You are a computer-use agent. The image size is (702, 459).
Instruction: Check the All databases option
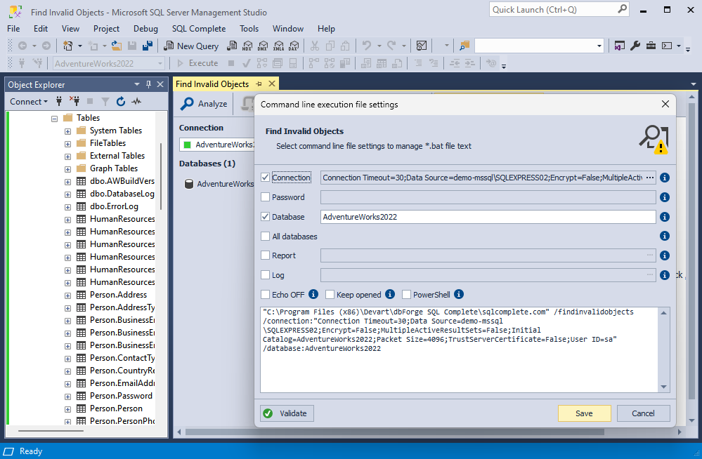pos(266,236)
